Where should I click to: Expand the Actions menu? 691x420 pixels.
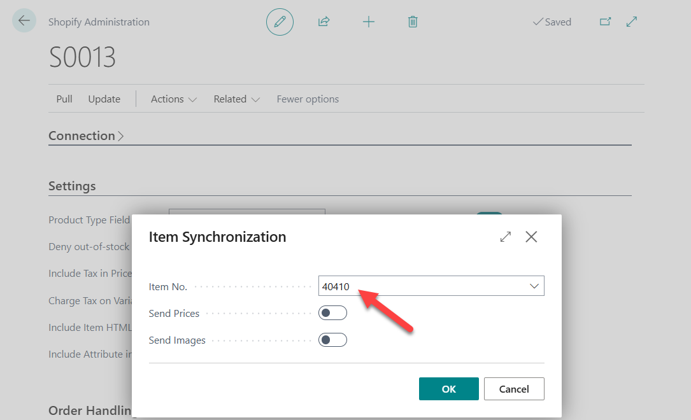click(x=173, y=99)
